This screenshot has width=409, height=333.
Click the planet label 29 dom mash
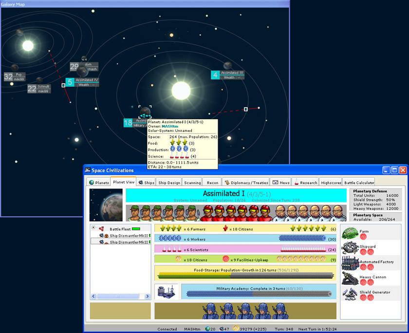pyautogui.click(x=84, y=67)
